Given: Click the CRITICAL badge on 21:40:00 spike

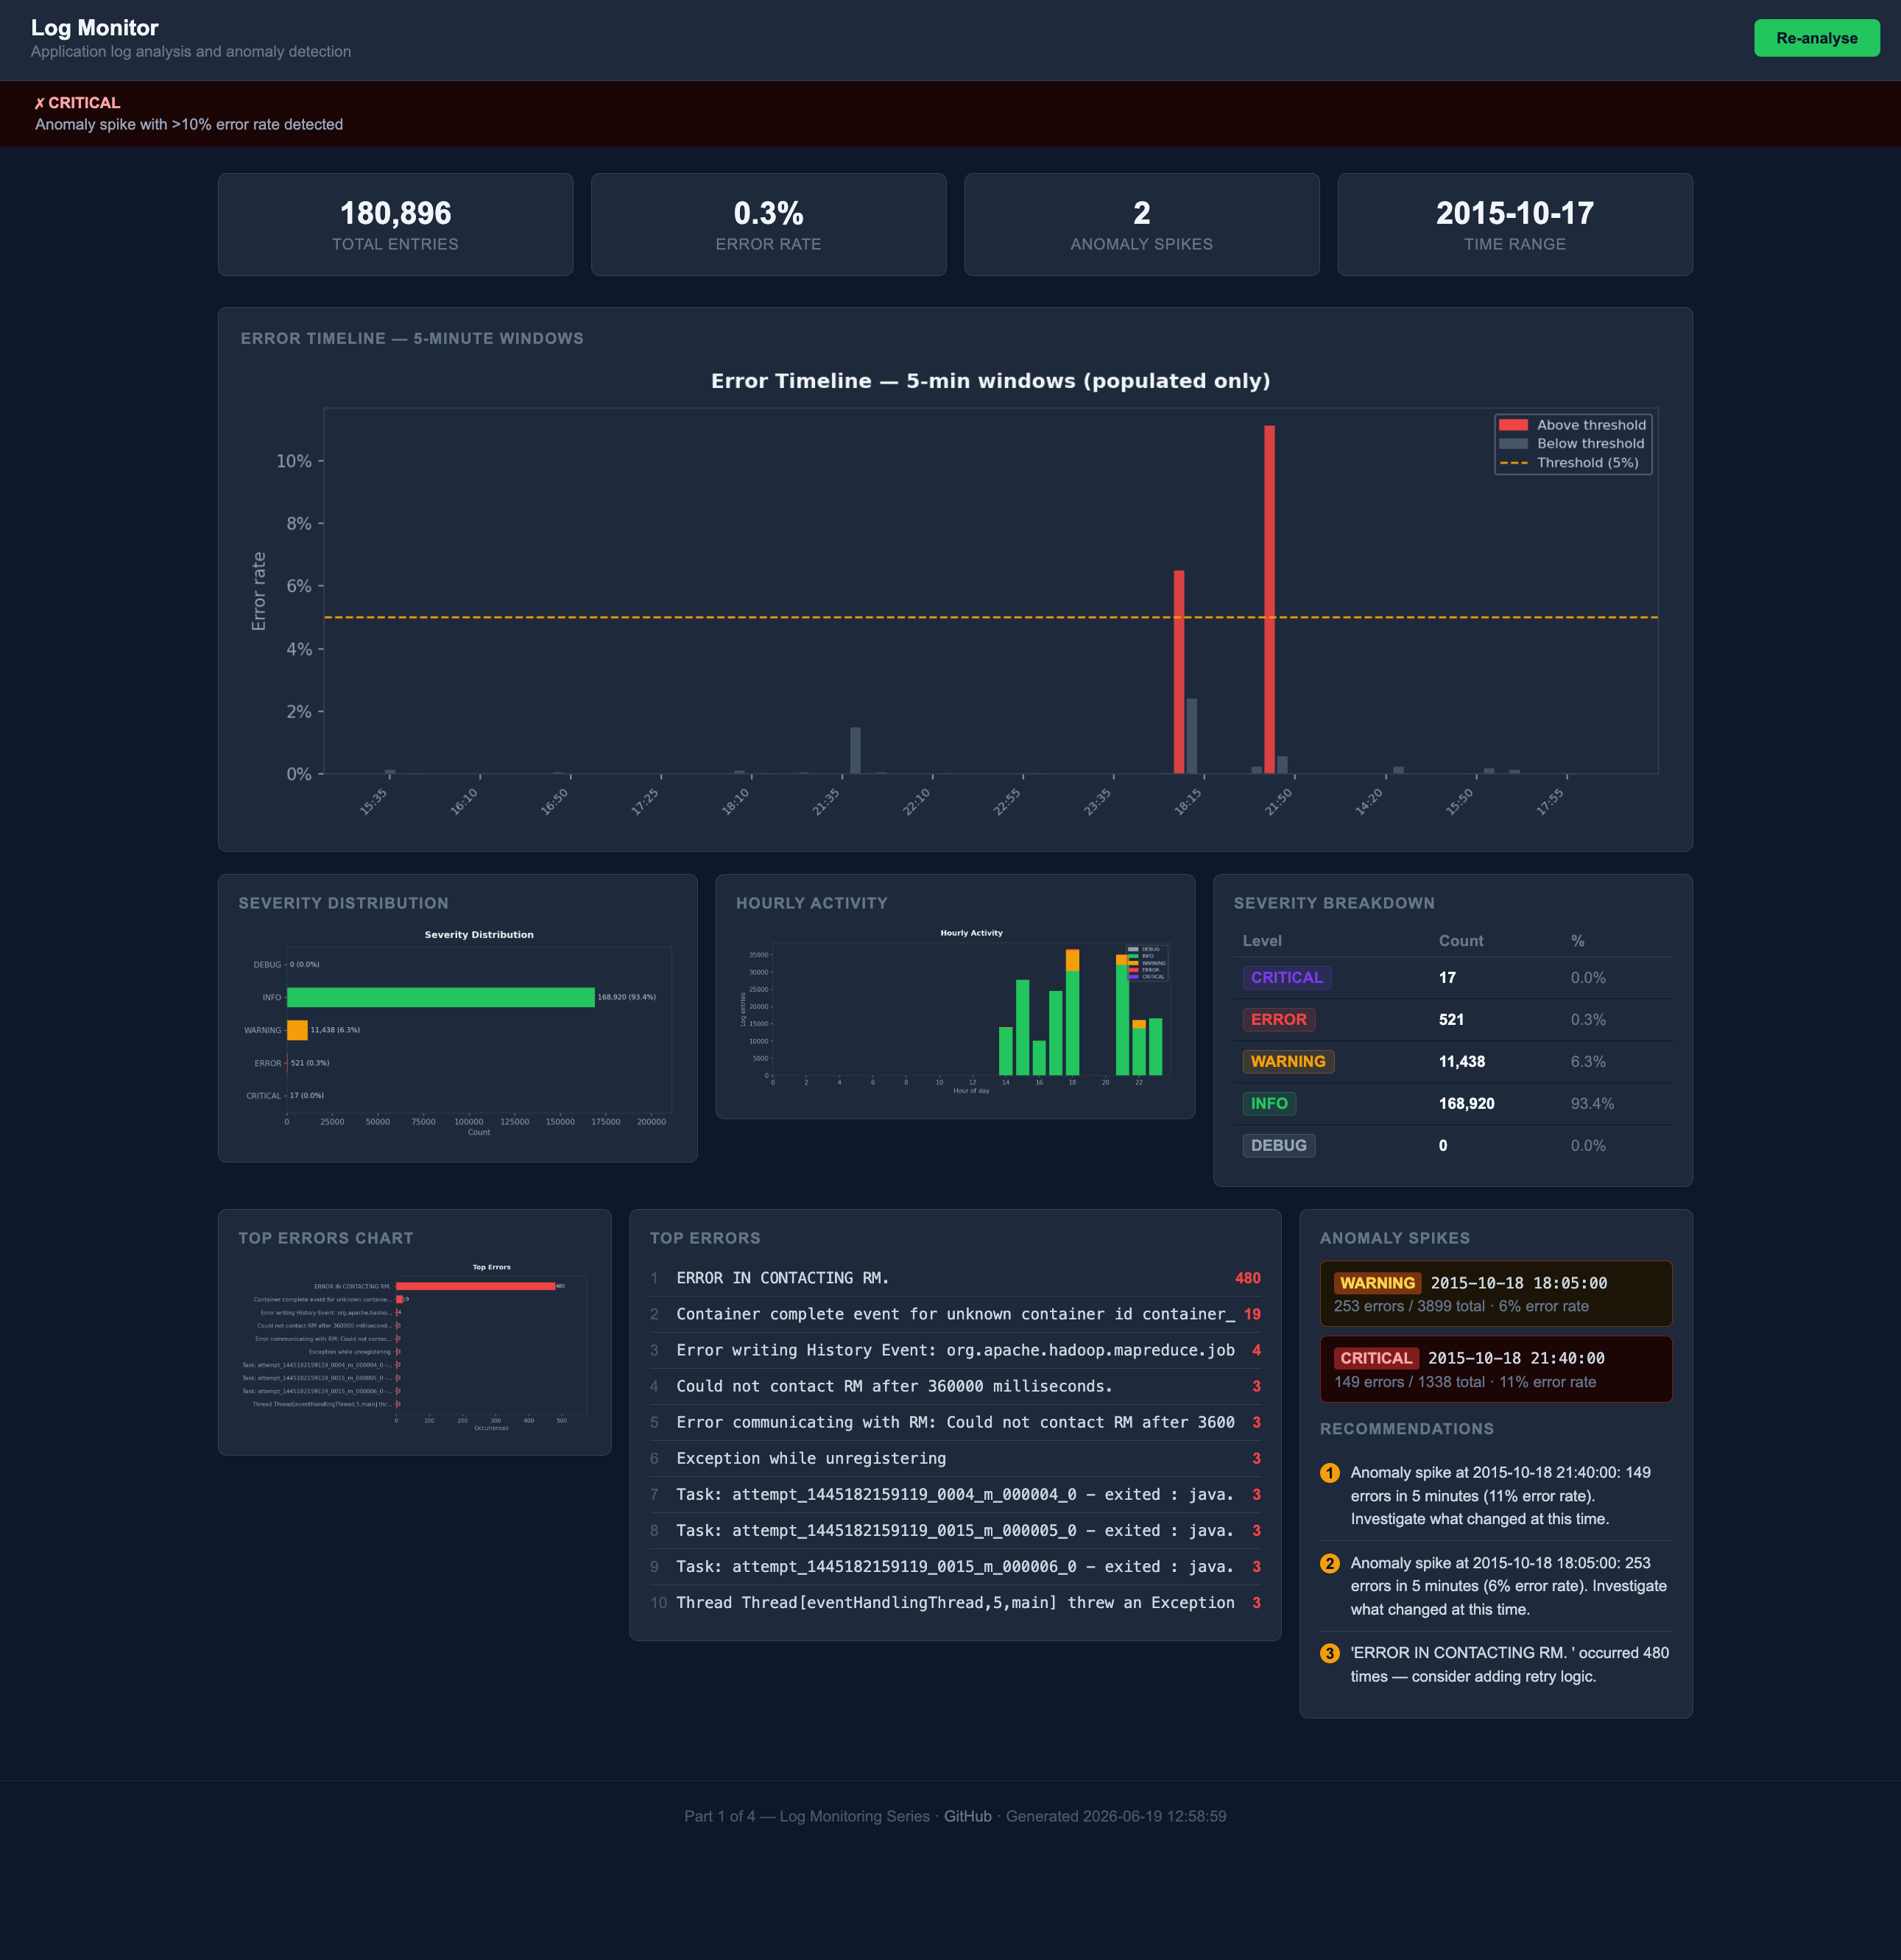Looking at the screenshot, I should 1376,1358.
